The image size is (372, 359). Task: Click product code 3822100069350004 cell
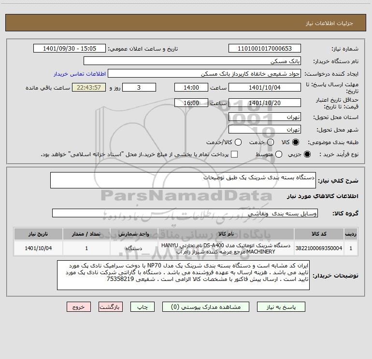319,248
